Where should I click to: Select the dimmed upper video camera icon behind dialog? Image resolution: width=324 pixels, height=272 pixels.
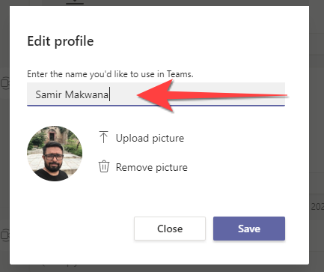click(x=4, y=83)
